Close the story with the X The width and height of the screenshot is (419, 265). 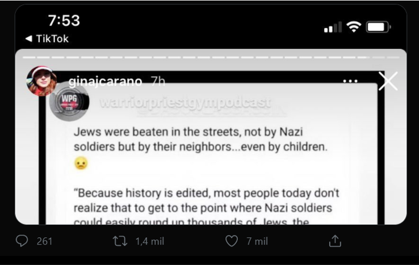pos(388,81)
